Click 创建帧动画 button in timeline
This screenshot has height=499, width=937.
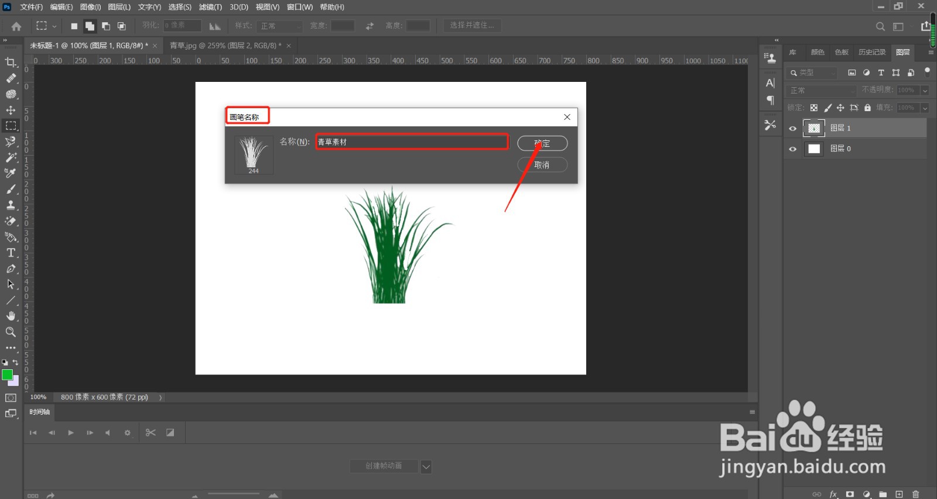point(384,466)
